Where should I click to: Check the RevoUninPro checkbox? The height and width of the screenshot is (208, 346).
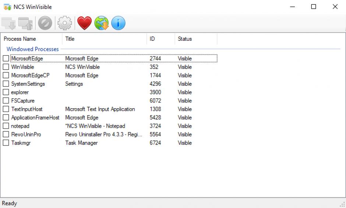[6, 134]
